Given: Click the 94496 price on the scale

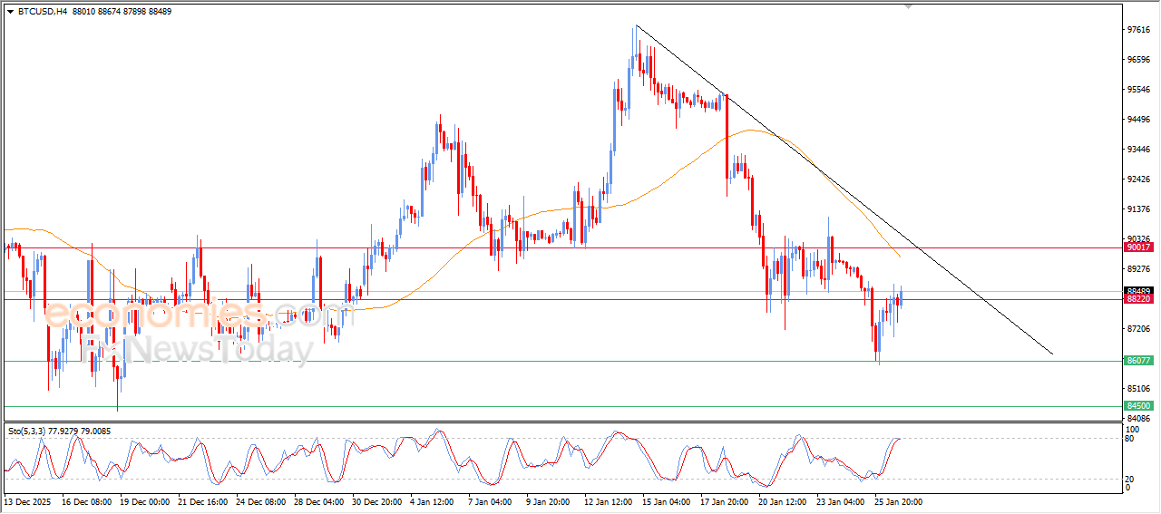Looking at the screenshot, I should click(1138, 119).
